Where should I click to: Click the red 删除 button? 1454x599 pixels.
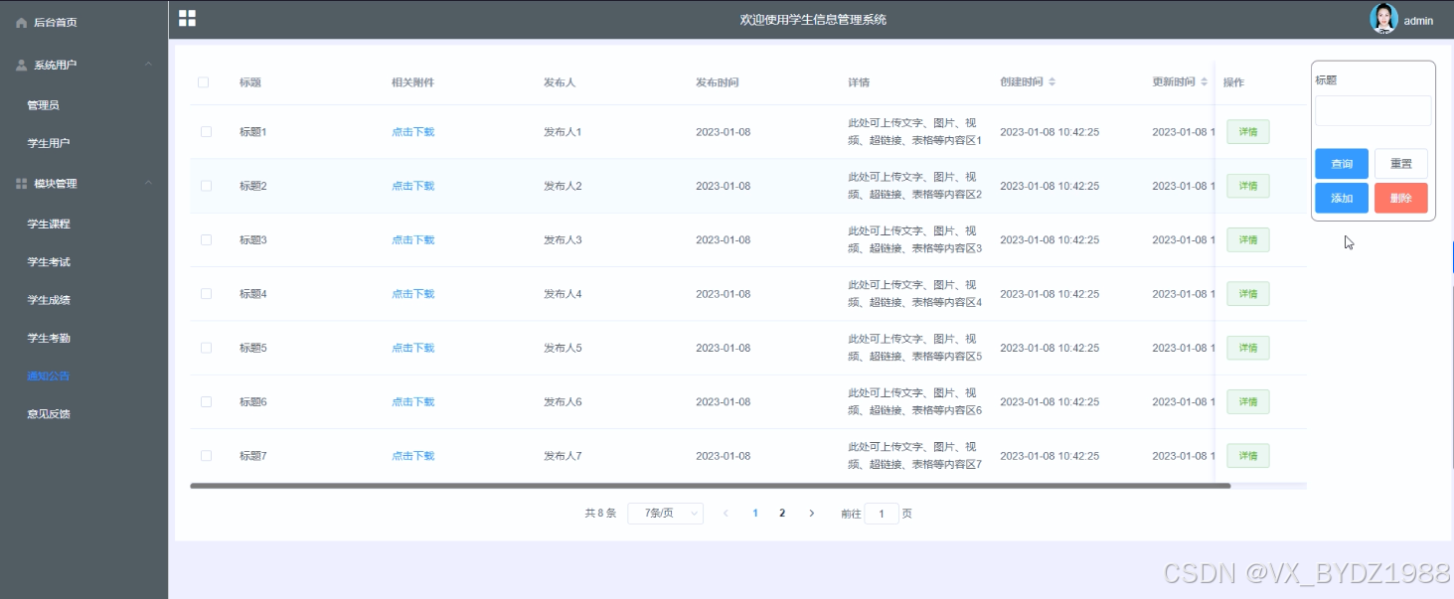1401,198
